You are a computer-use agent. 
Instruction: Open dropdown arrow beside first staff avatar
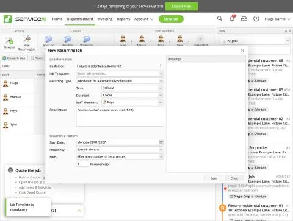point(132,41)
